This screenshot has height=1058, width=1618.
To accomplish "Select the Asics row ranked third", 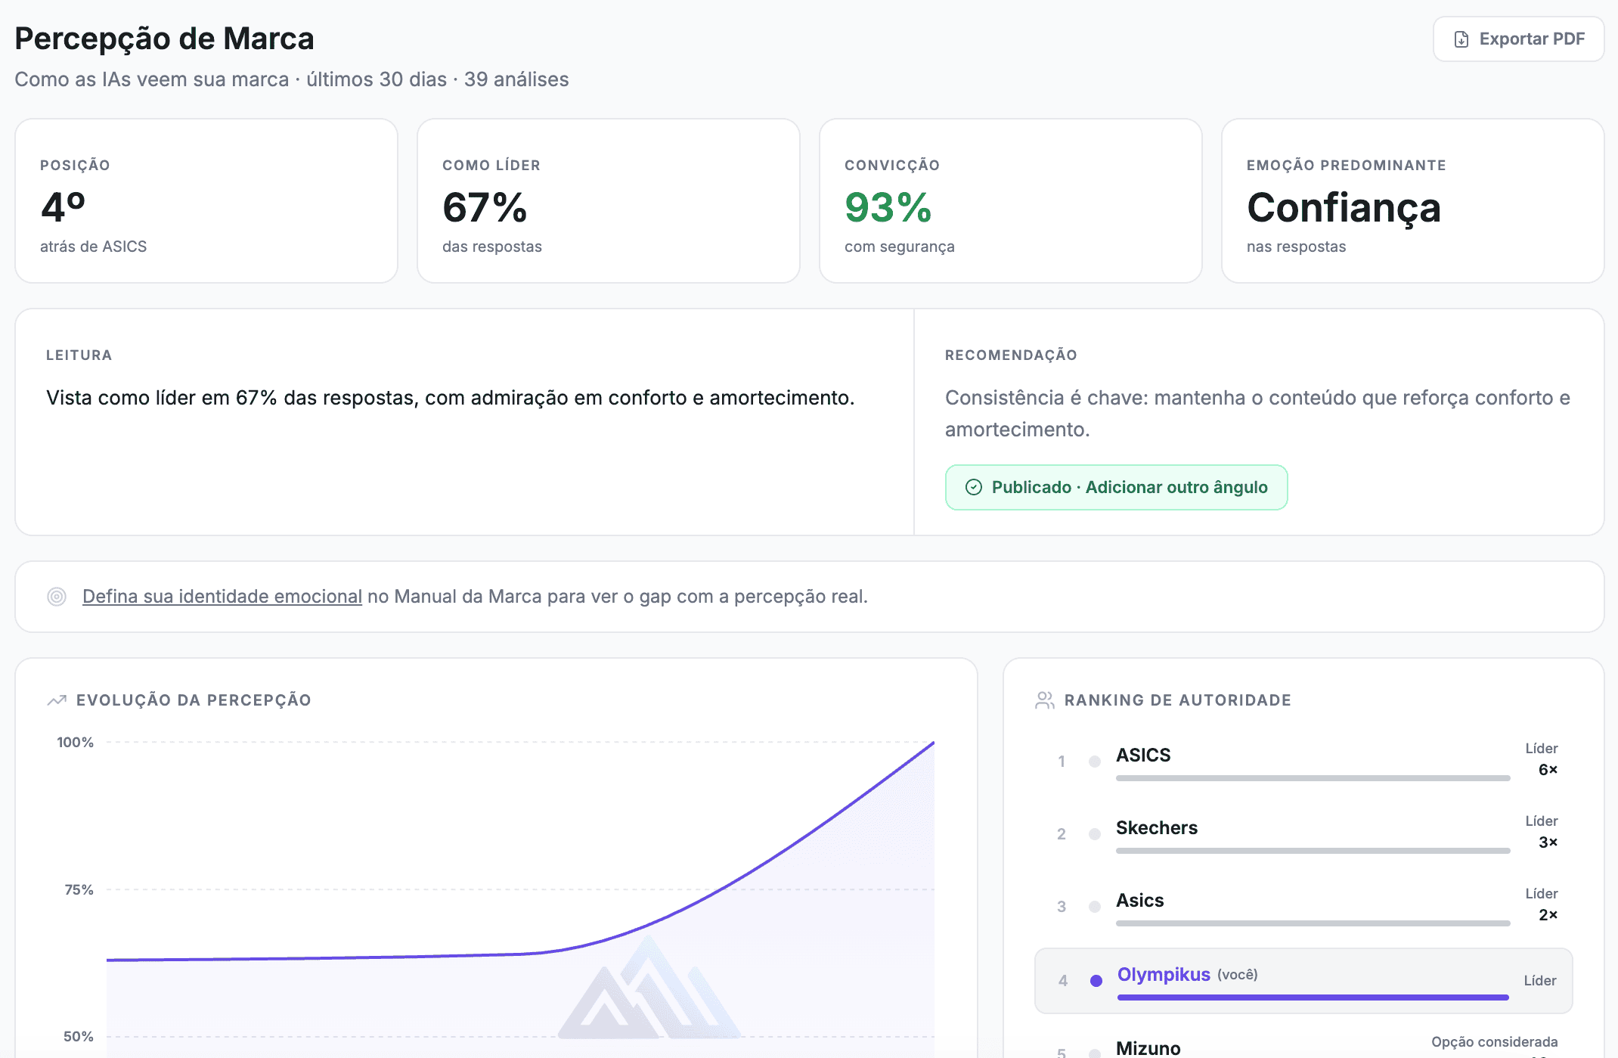I will [1303, 906].
